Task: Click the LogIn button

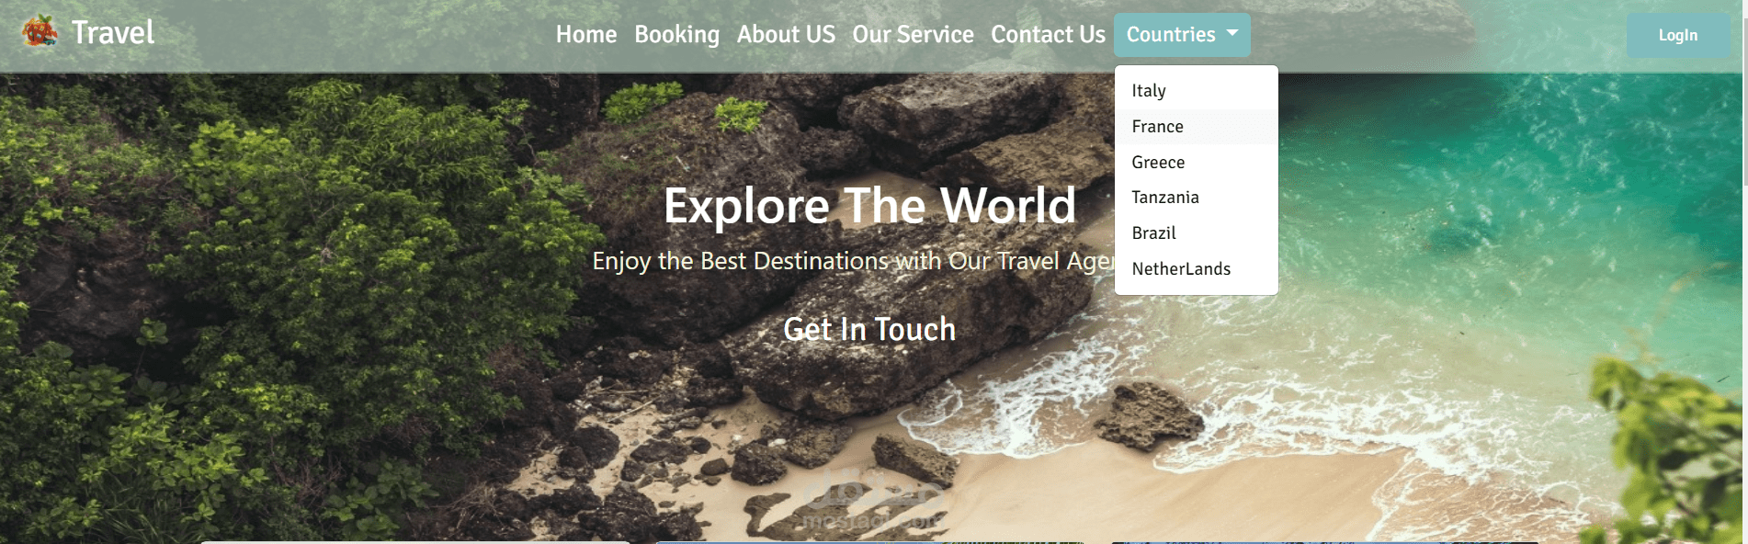Action: point(1678,35)
